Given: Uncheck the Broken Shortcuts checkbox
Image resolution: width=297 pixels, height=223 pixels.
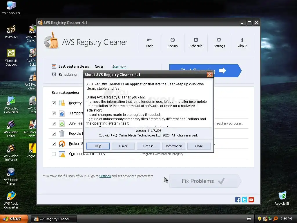Looking at the screenshot, I should (54, 144).
